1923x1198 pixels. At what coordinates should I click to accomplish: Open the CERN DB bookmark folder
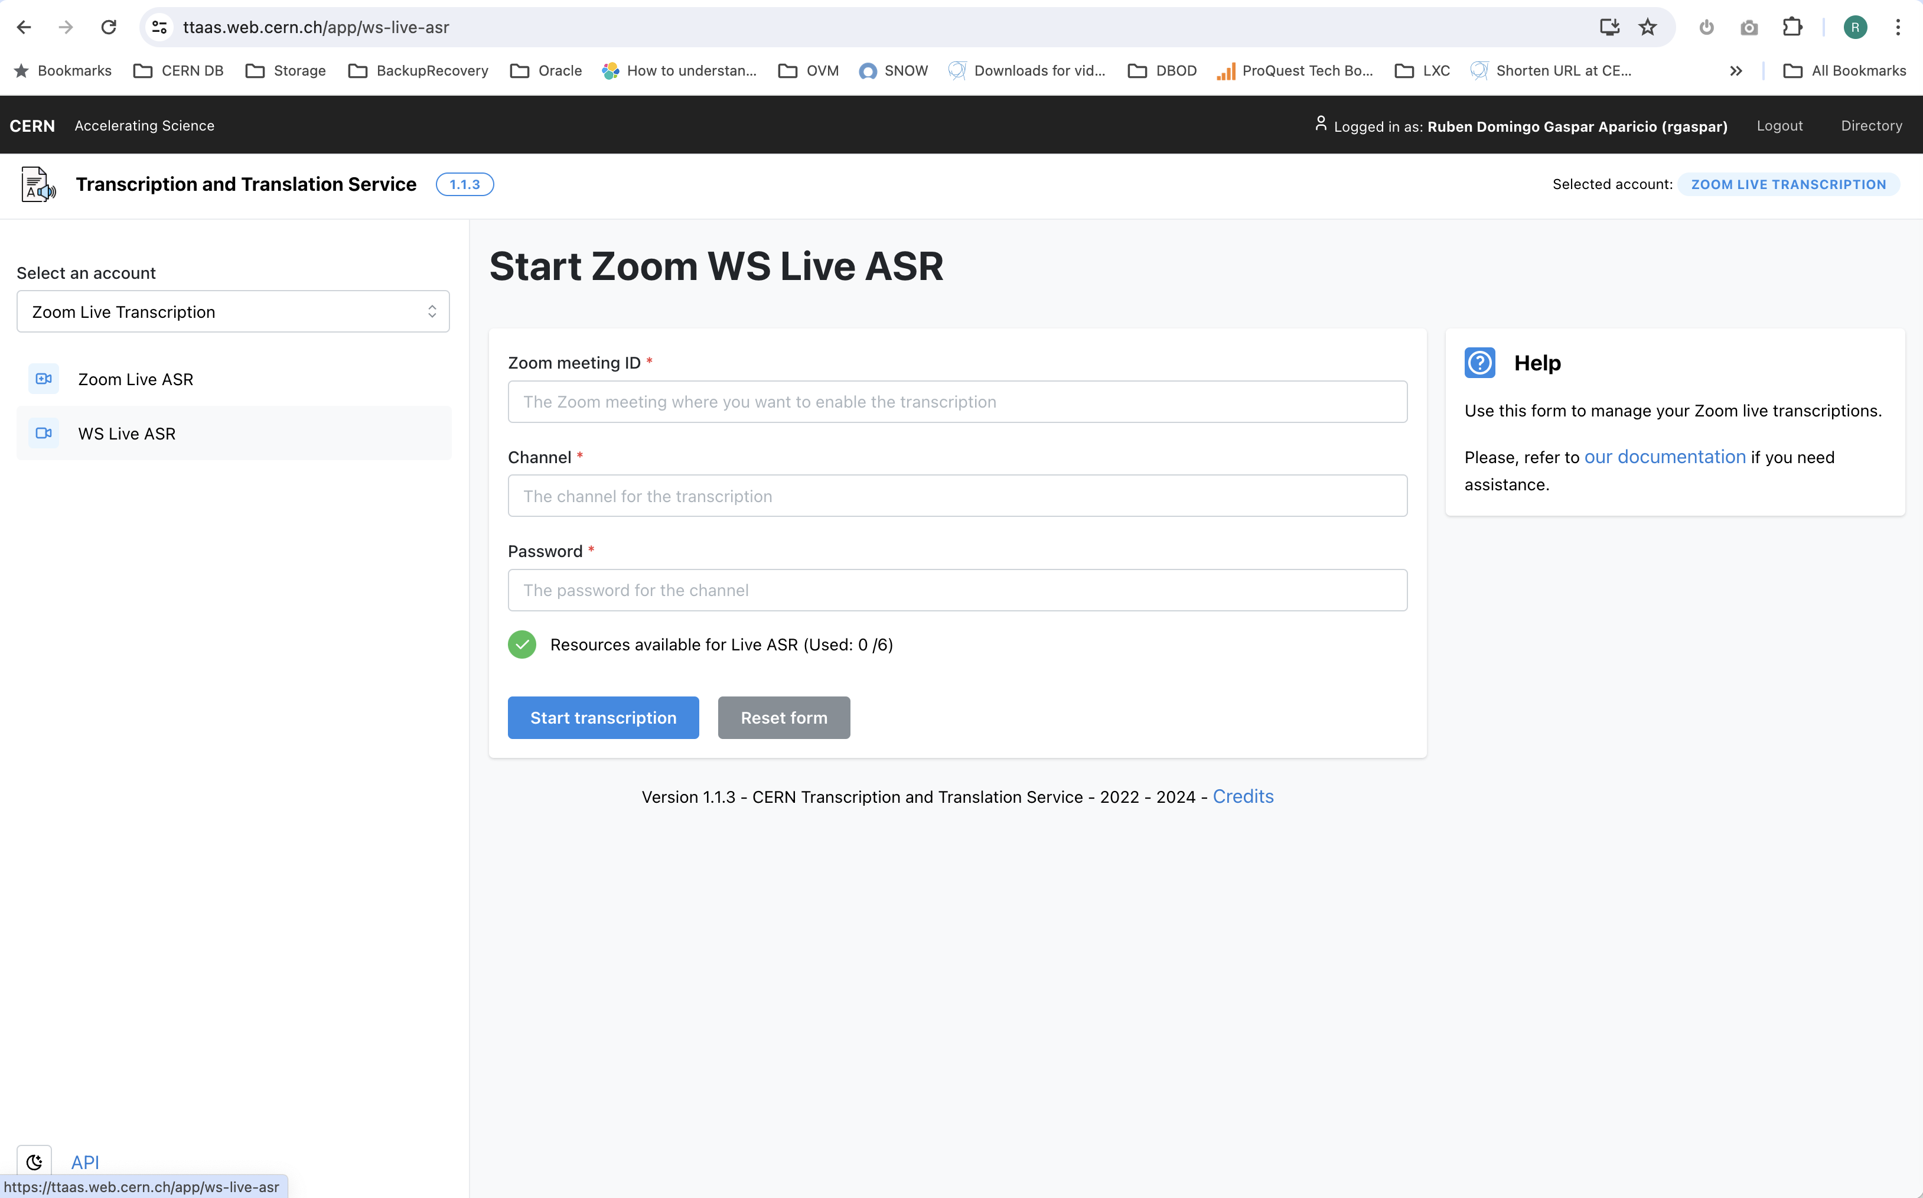178,70
